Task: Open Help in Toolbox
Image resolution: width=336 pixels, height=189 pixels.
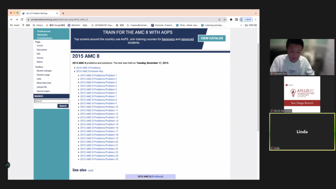Action: 39,79
